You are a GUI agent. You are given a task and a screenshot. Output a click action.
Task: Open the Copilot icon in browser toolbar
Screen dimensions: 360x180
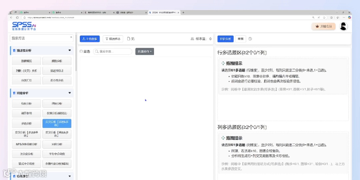coord(349,17)
